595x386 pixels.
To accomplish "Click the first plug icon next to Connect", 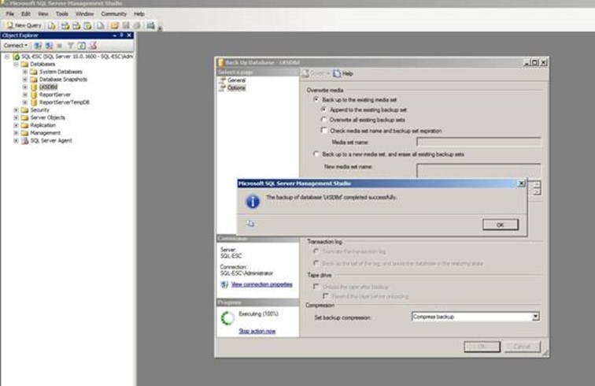I will click(38, 46).
